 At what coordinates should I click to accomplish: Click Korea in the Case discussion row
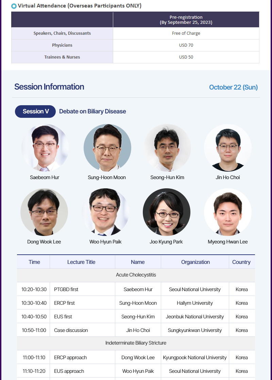coord(241,330)
